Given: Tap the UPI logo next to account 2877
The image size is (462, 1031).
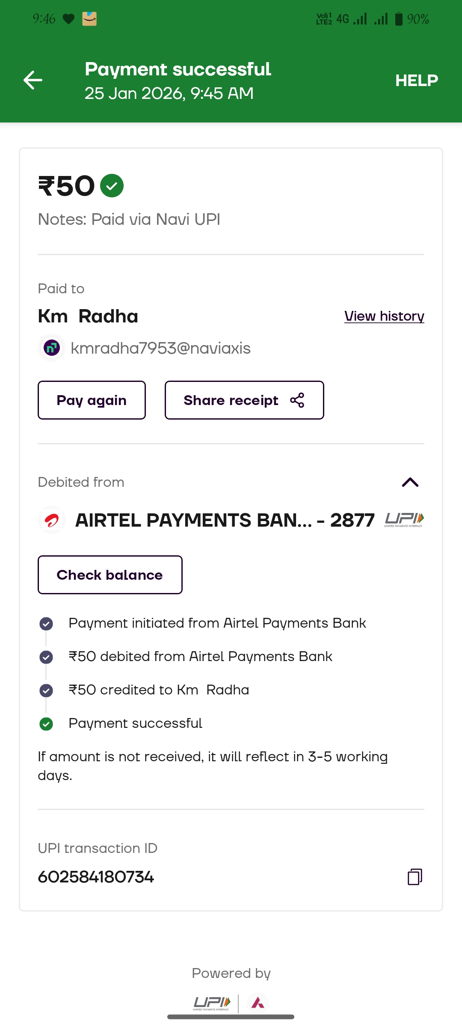Looking at the screenshot, I should tap(404, 520).
